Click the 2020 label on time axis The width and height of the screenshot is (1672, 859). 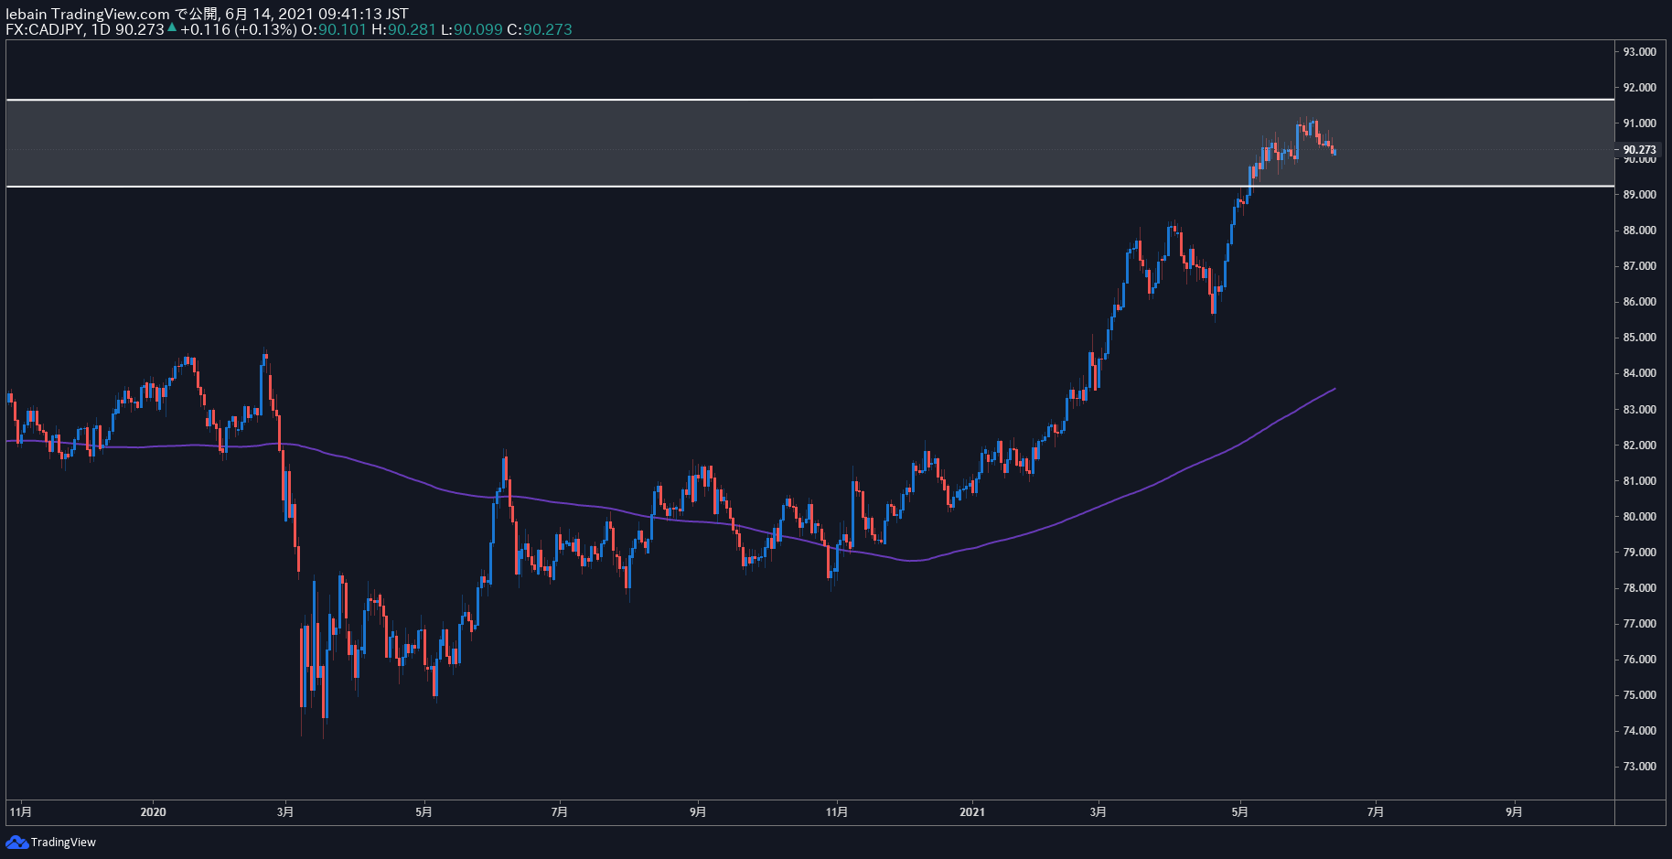[154, 812]
